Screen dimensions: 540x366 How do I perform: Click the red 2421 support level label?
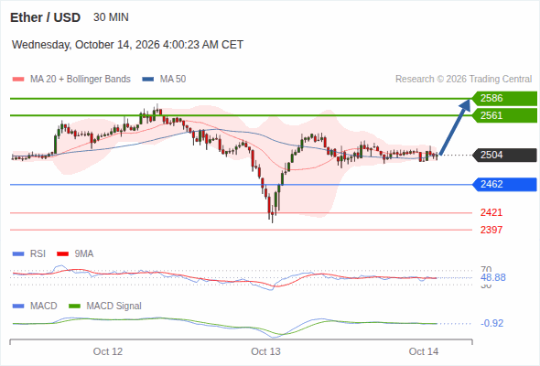point(491,212)
